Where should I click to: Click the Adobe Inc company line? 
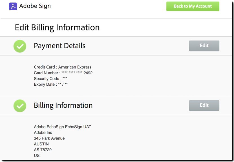pos(43,132)
